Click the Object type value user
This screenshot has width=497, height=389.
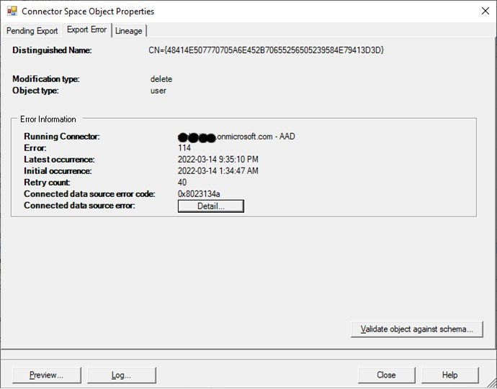tap(158, 91)
